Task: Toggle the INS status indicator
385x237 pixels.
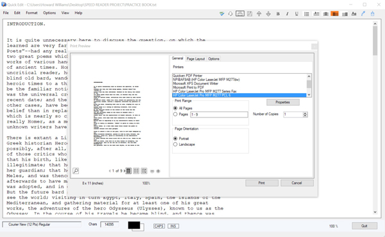Action: 173,226
